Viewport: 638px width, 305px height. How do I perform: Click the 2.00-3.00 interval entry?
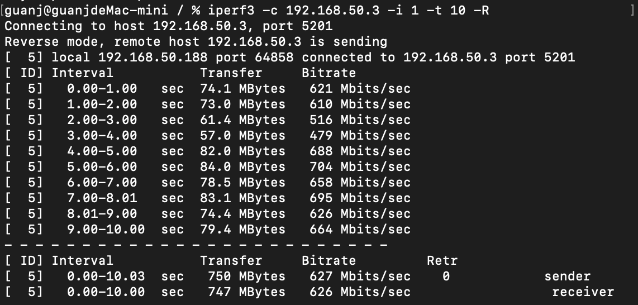point(102,120)
